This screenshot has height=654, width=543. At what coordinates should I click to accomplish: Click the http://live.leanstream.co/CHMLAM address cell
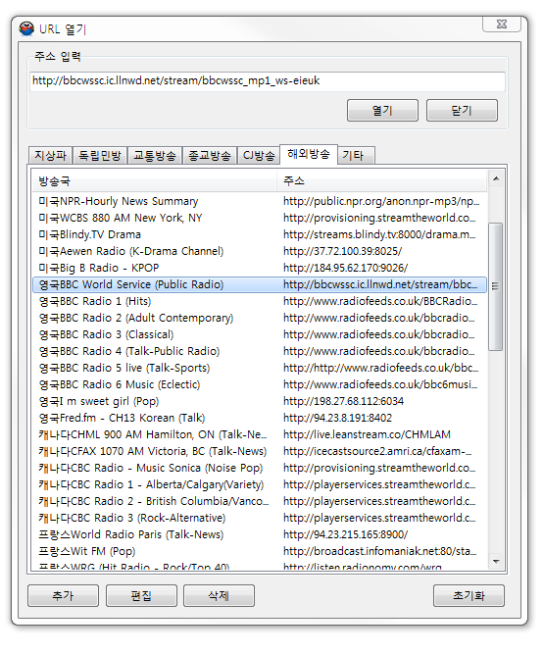pos(367,435)
